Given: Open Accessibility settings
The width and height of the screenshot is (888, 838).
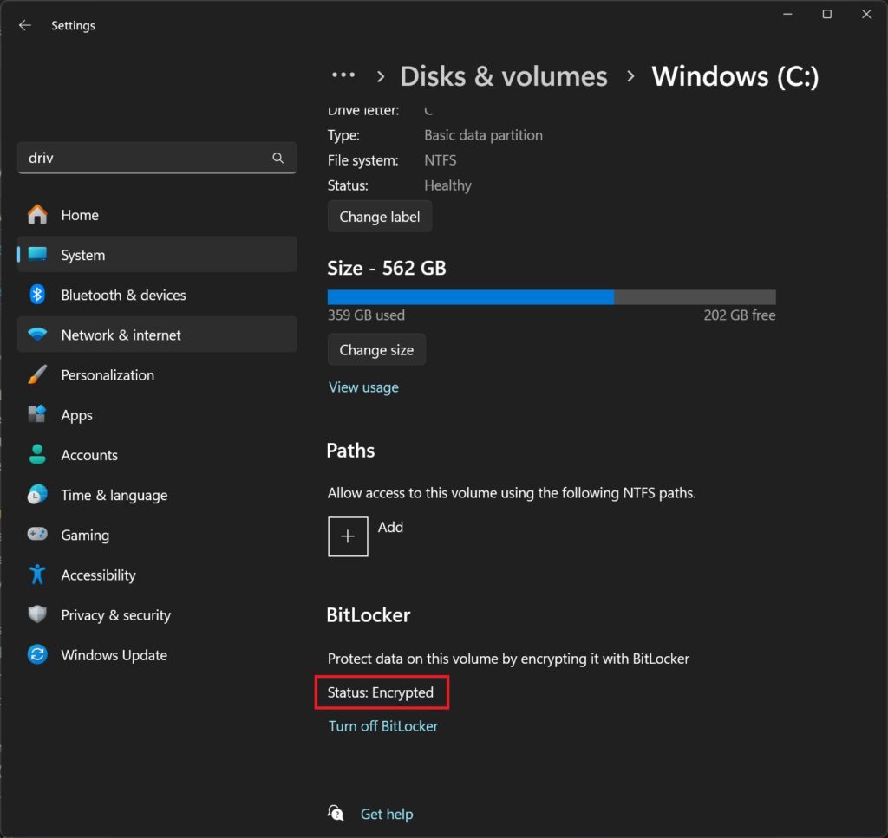Looking at the screenshot, I should [98, 575].
